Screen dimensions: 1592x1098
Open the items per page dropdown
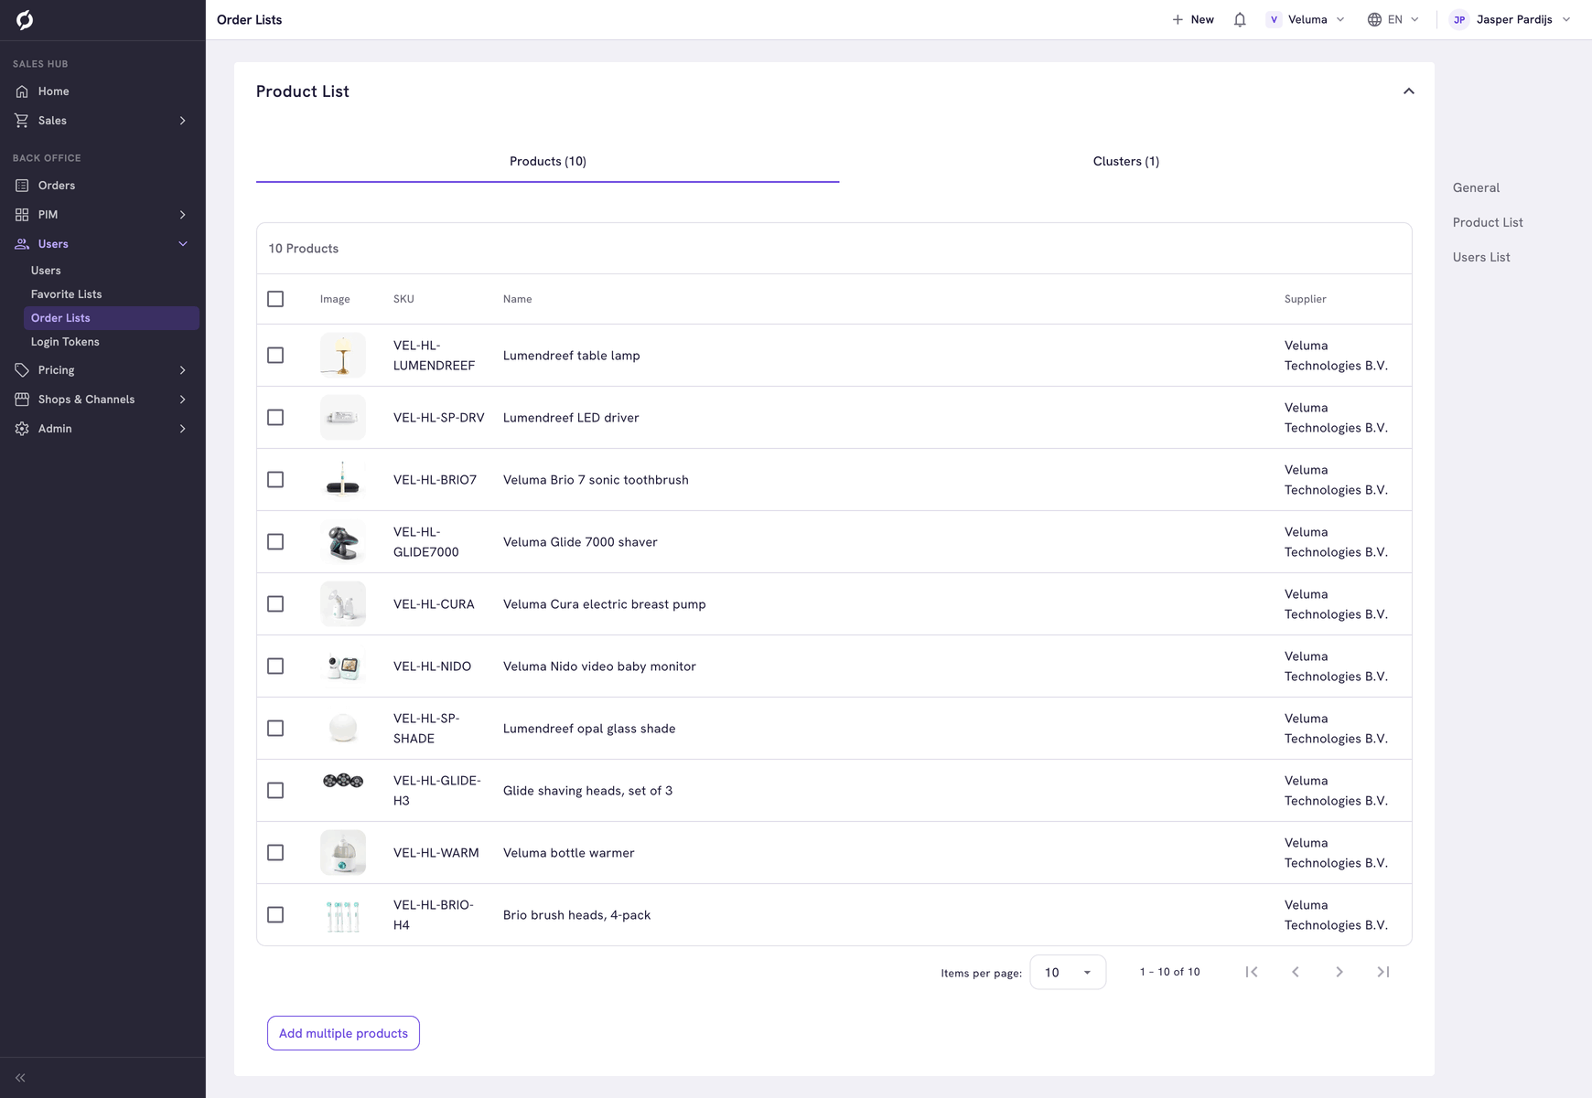point(1068,973)
